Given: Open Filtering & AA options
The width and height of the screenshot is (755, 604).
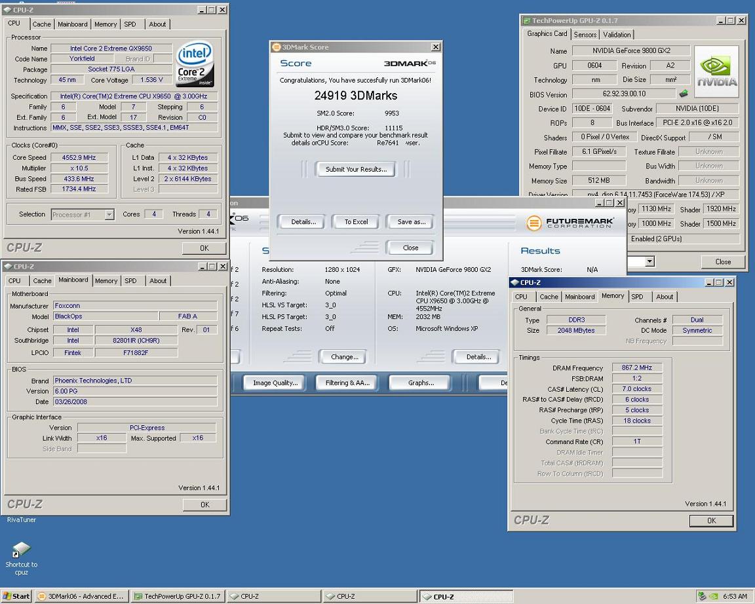Looking at the screenshot, I should tap(347, 383).
